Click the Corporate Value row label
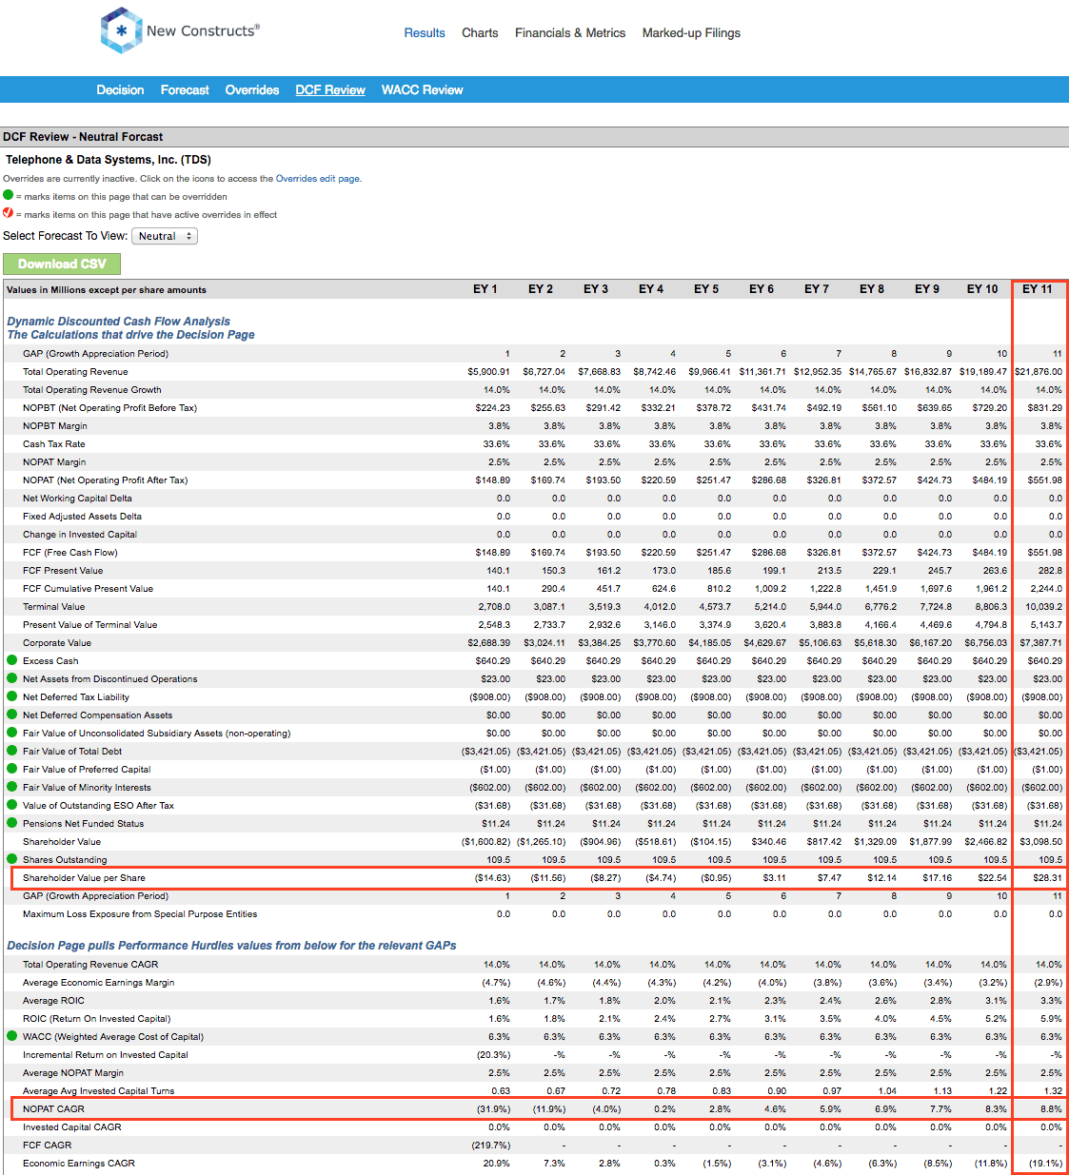Image resolution: width=1069 pixels, height=1175 pixels. click(x=57, y=642)
